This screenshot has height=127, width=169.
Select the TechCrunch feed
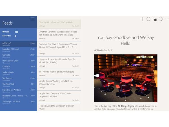(19, 79)
